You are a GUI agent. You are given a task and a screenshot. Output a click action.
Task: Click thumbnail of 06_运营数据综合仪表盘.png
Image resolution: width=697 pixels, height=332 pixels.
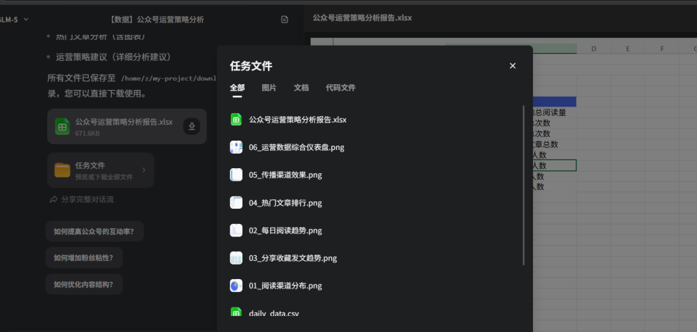pyautogui.click(x=236, y=147)
